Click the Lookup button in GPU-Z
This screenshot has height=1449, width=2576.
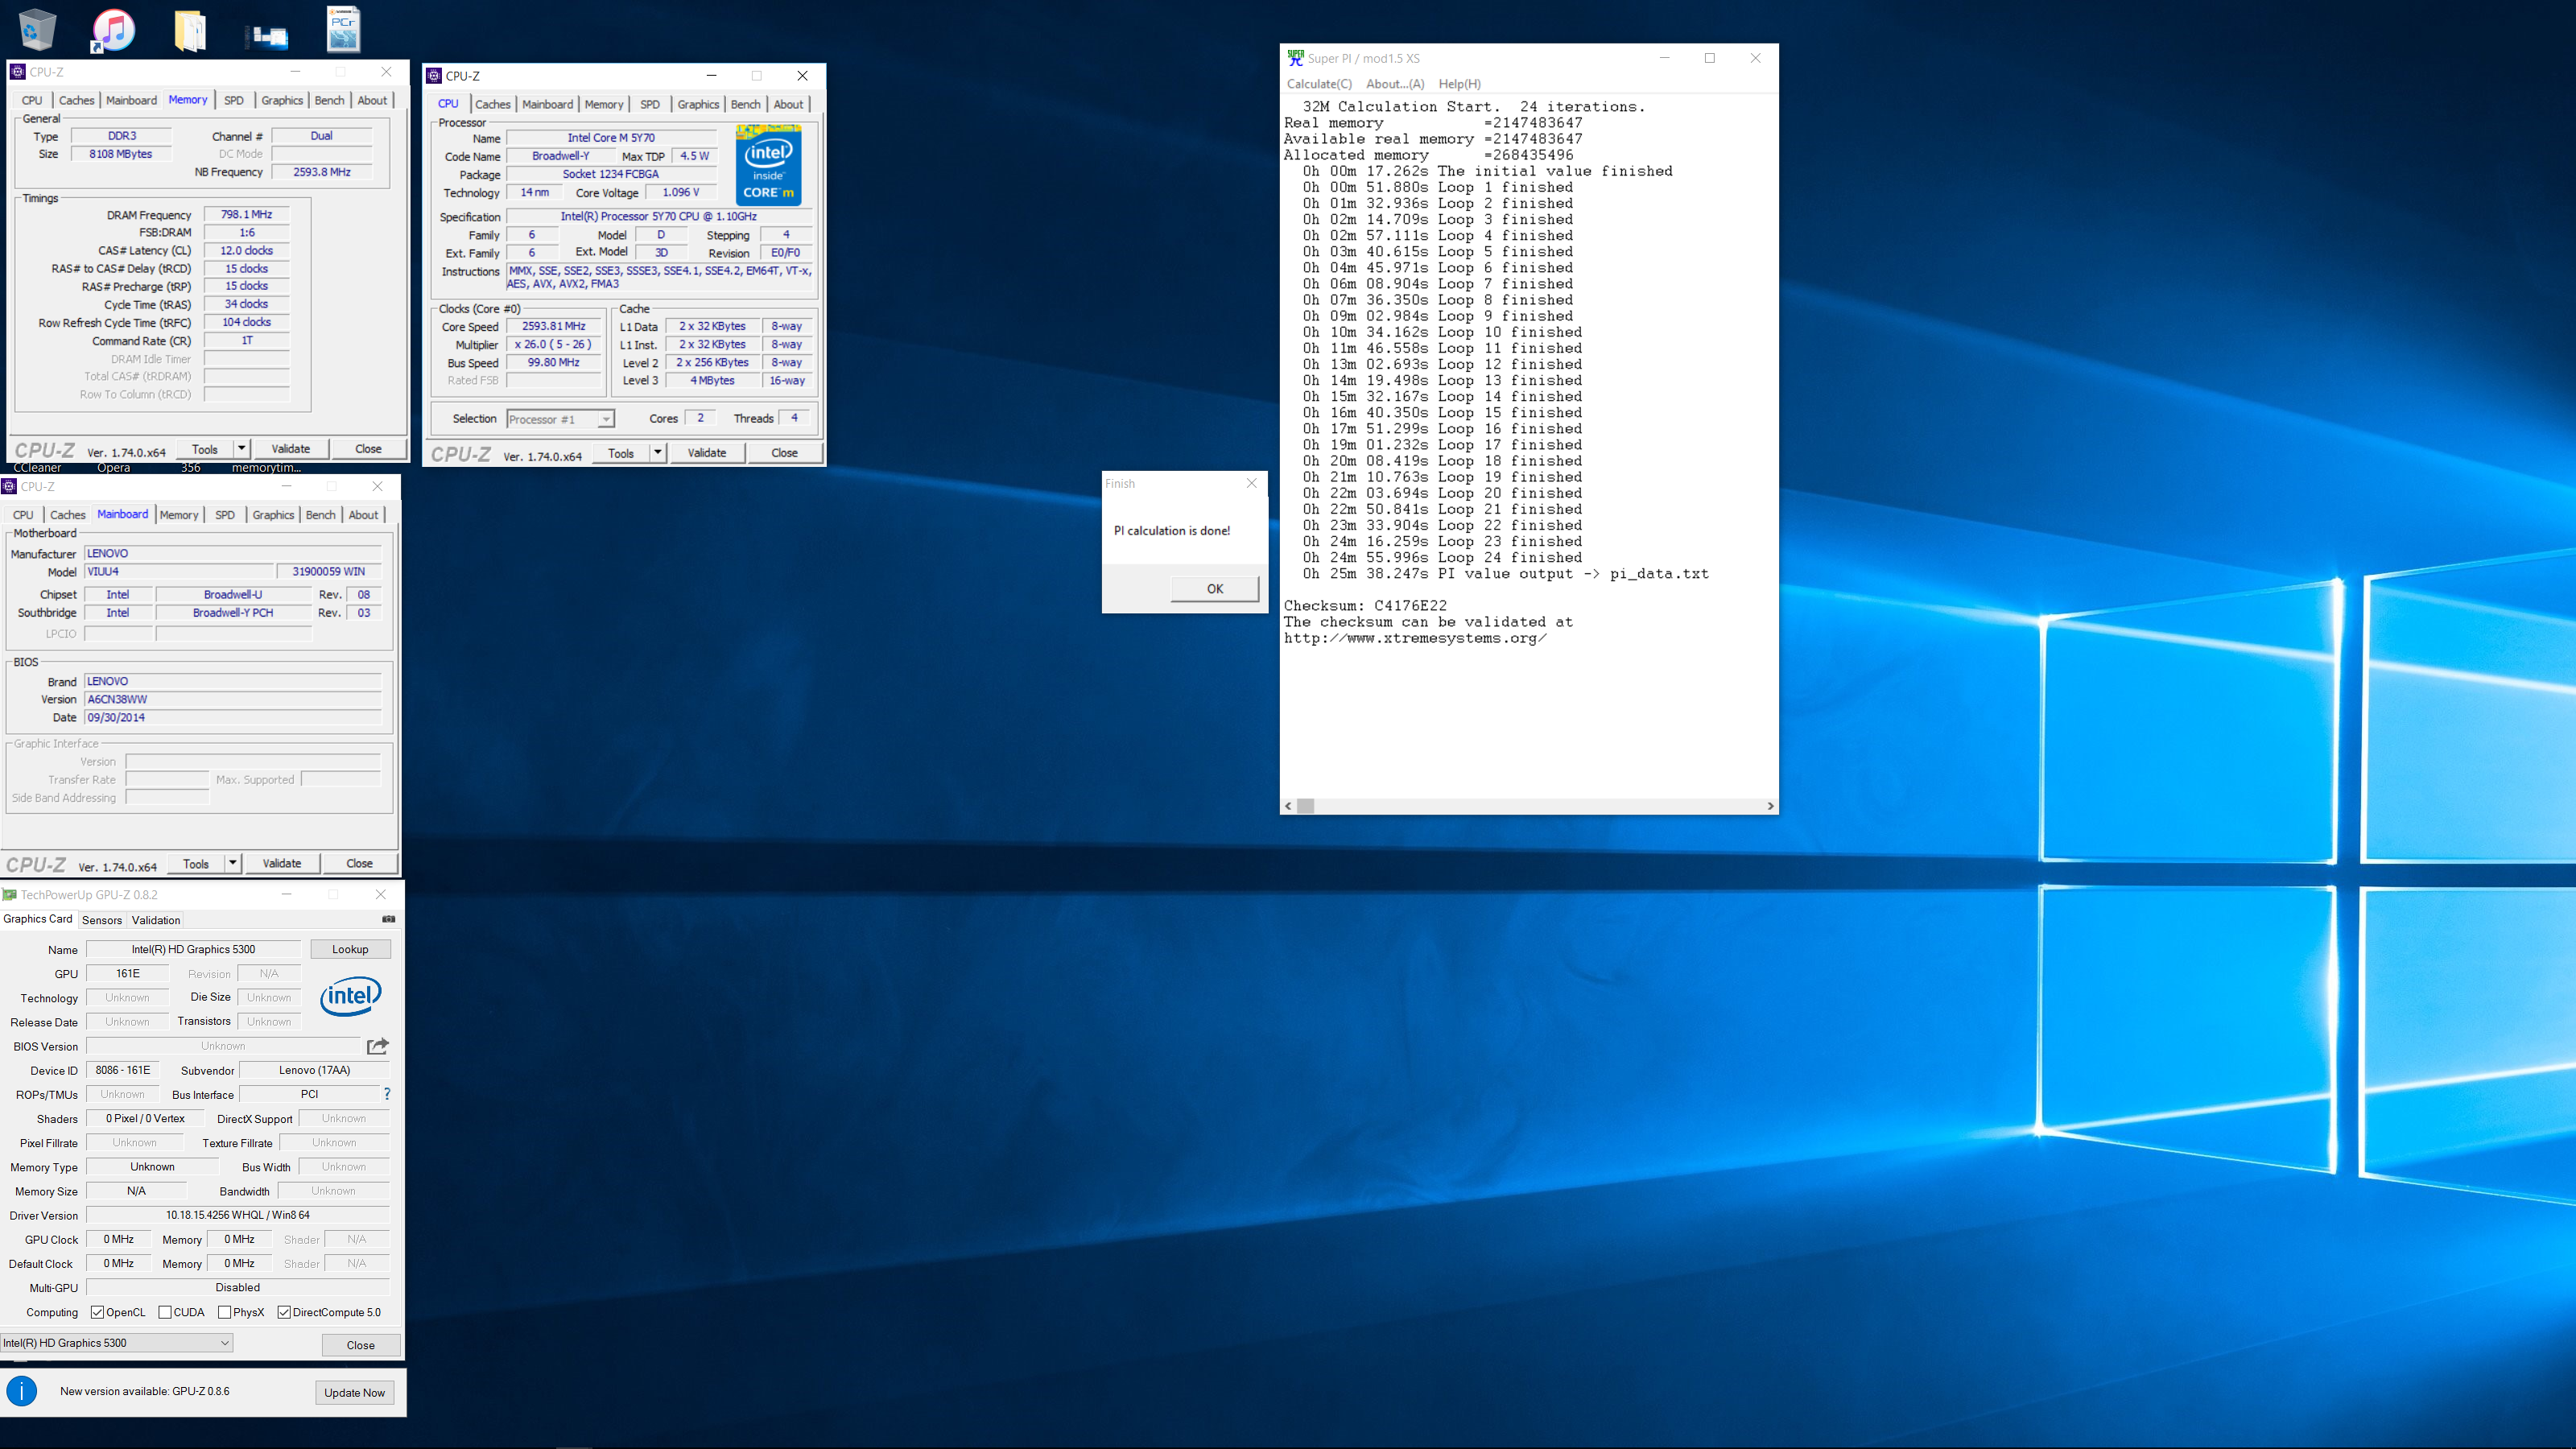tap(350, 949)
